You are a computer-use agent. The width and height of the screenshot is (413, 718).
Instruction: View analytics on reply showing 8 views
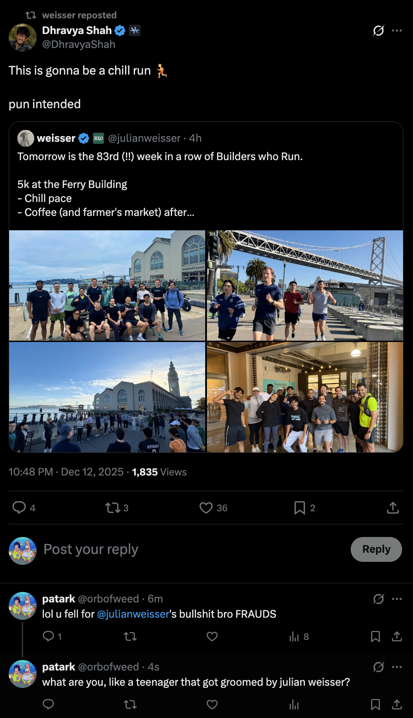click(294, 637)
